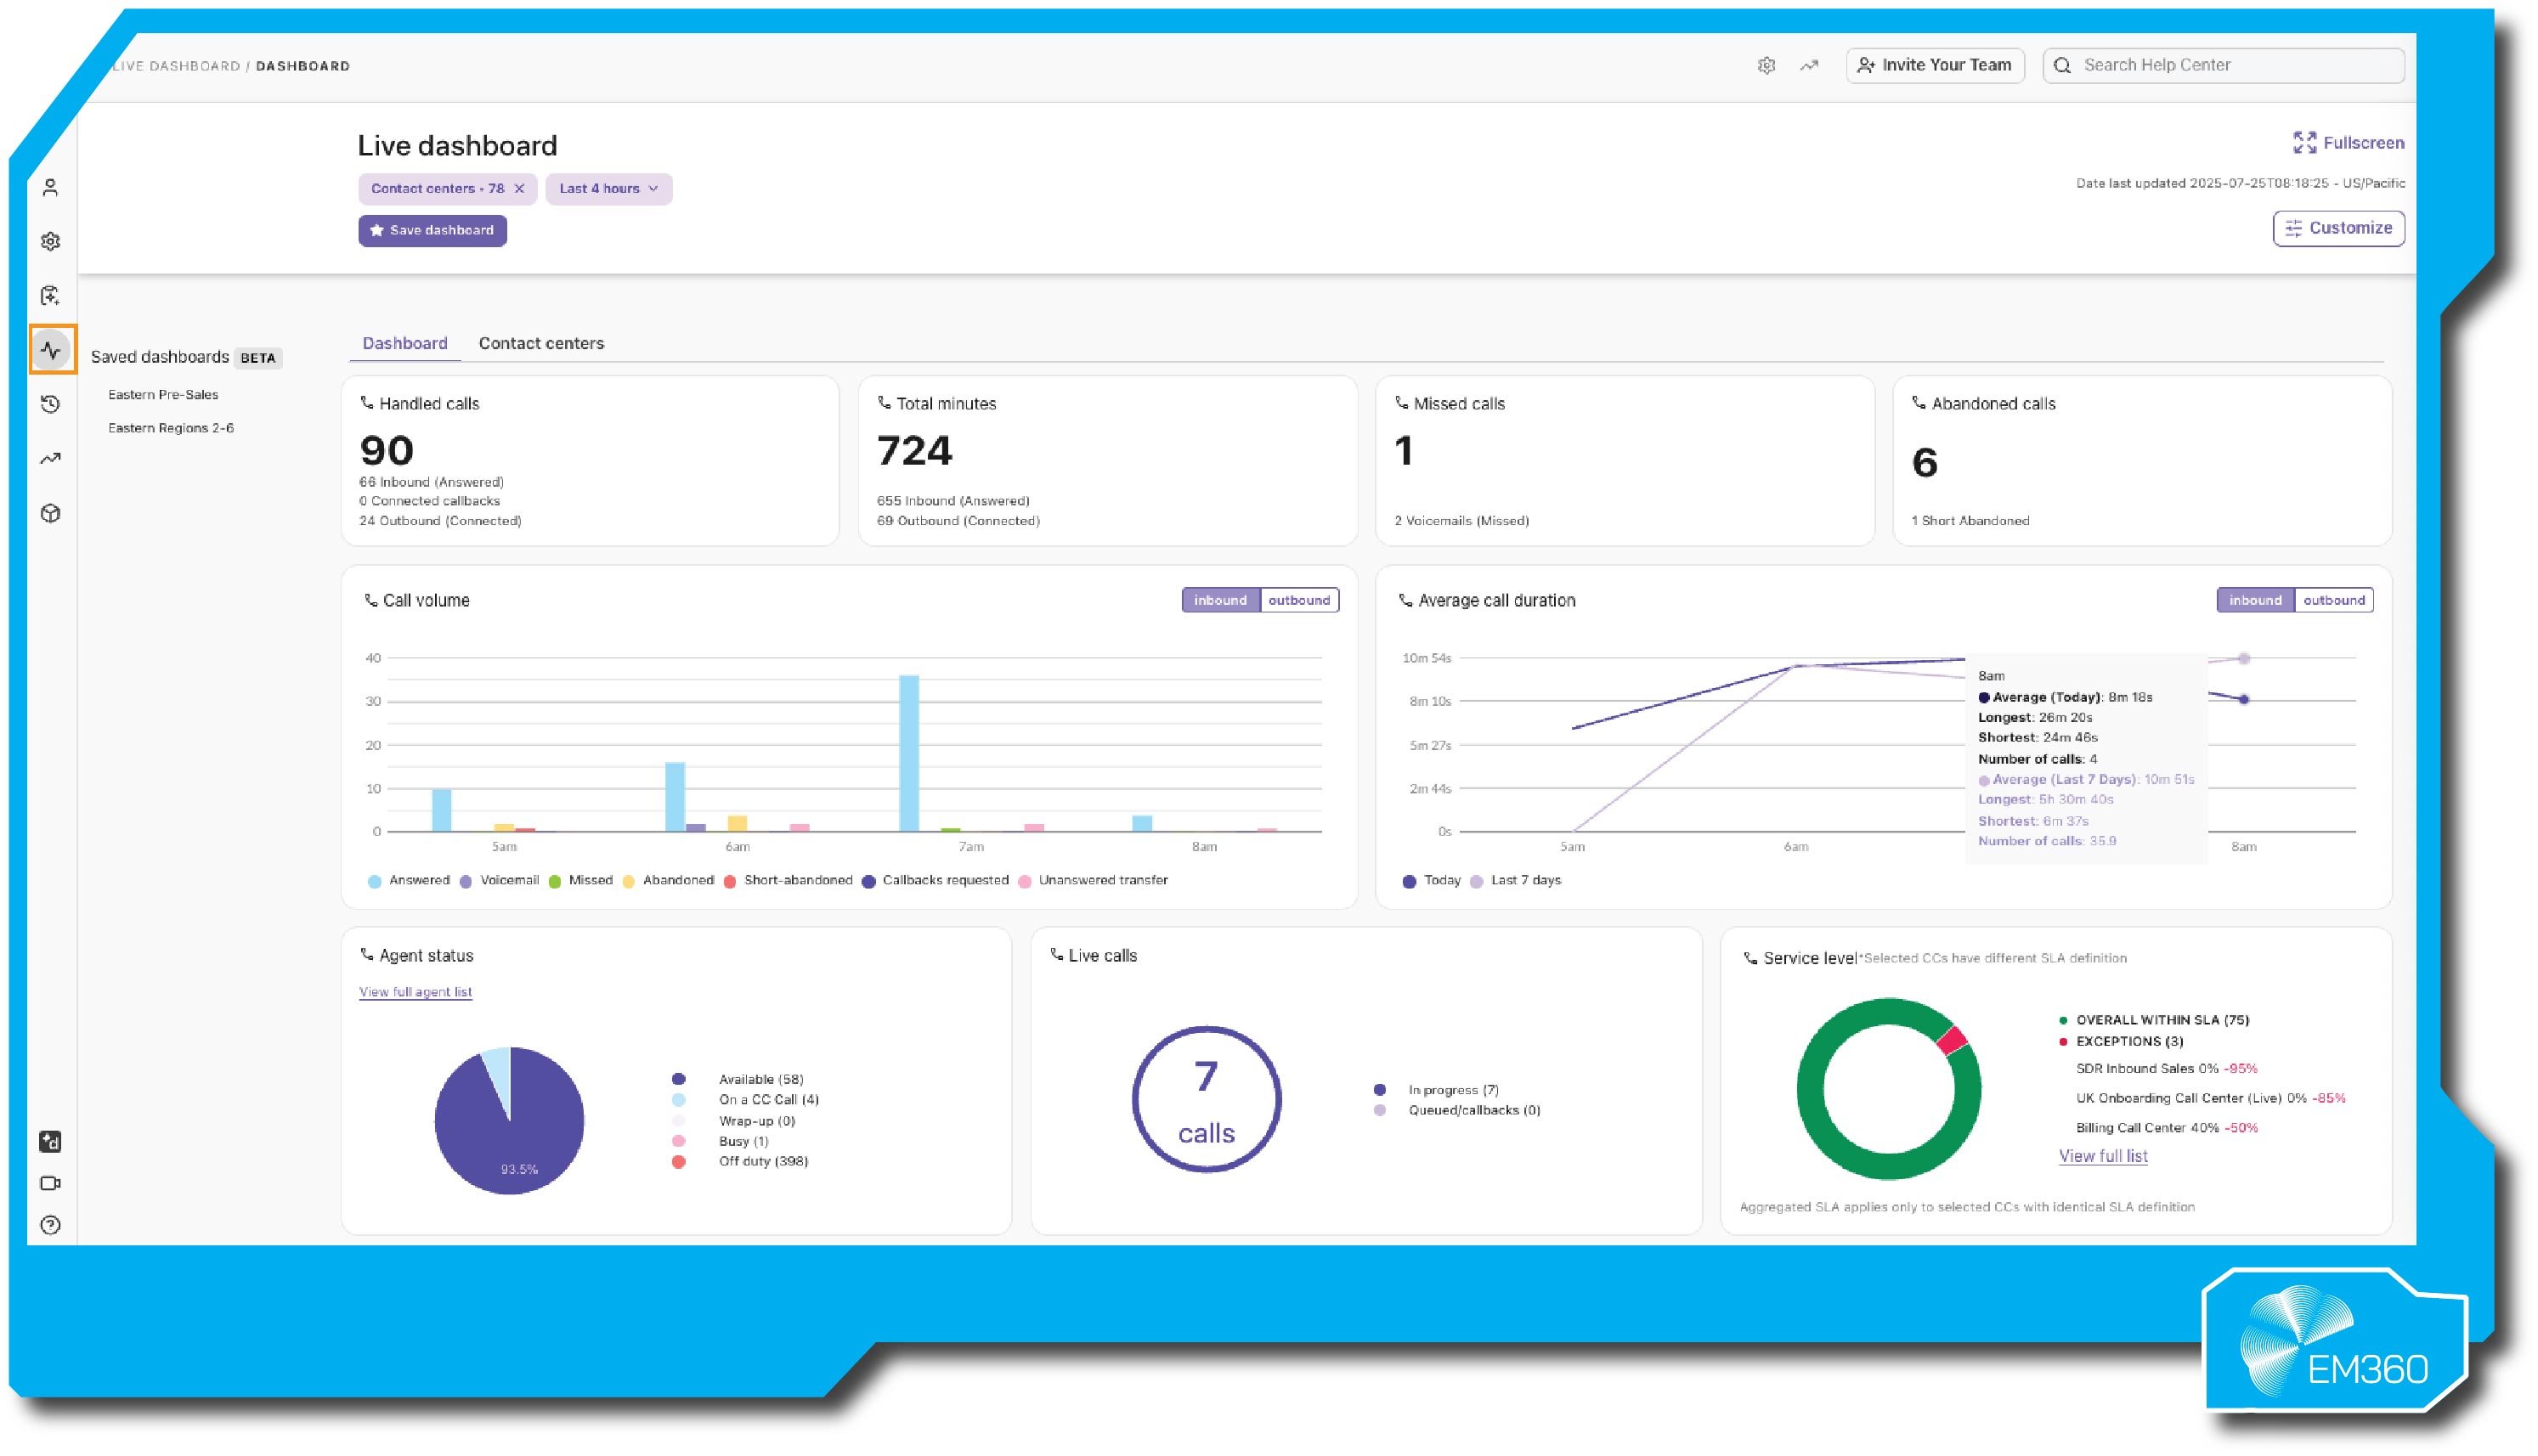
Task: Remove the Contact centers 78 filter
Action: 519,189
